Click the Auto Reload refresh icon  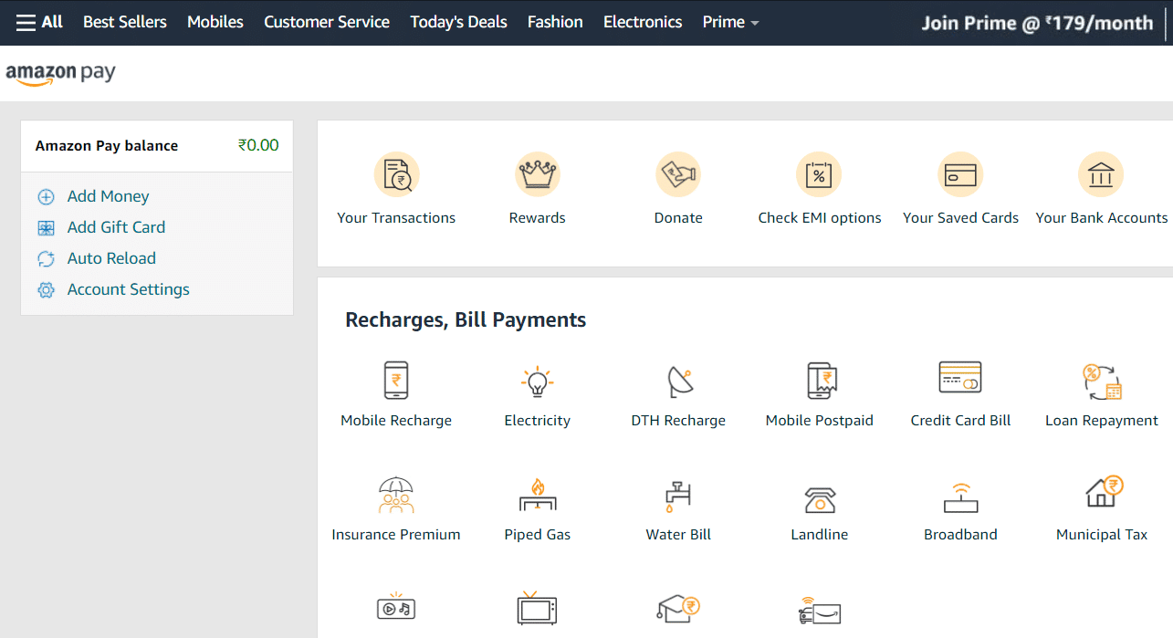[x=46, y=259]
